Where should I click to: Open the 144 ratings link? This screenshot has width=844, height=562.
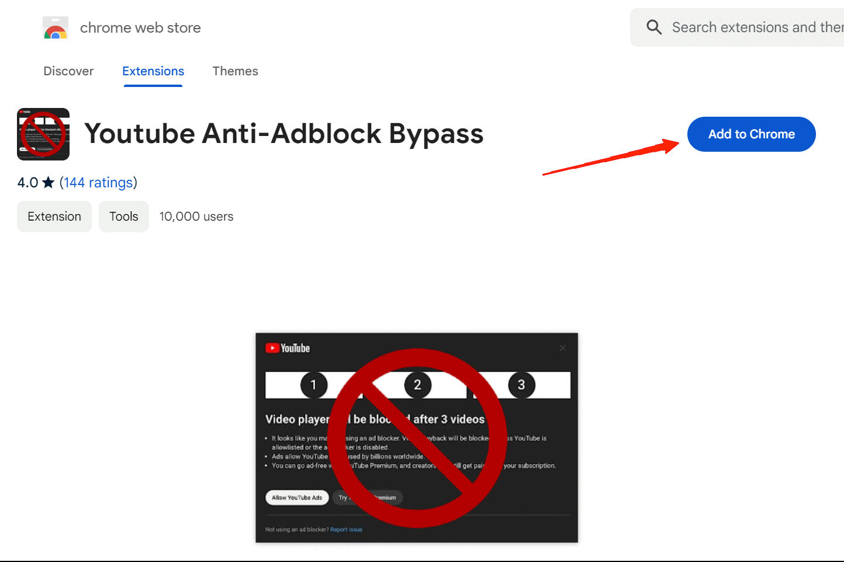coord(98,183)
